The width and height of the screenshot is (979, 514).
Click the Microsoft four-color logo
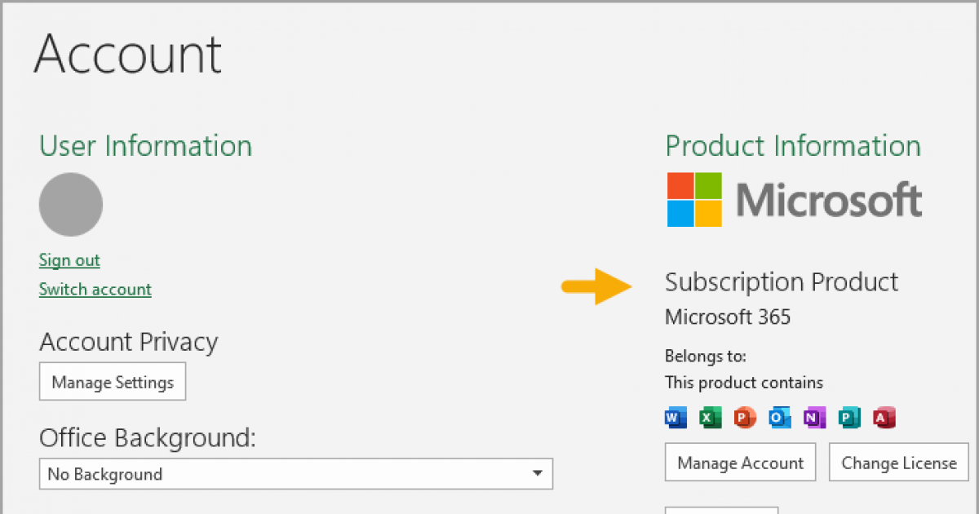click(694, 200)
